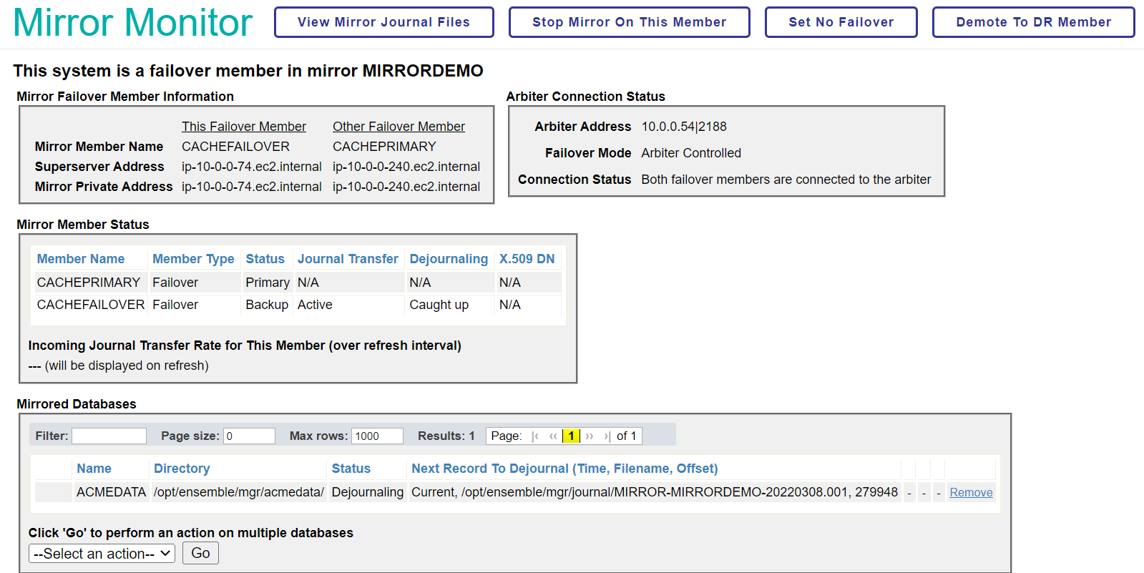Screen dimensions: 1144x573
Task: Open the Select an action dropdown
Action: (x=102, y=554)
